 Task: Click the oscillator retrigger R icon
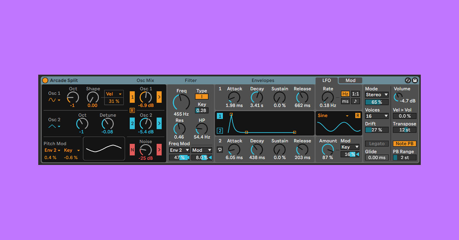[132, 110]
